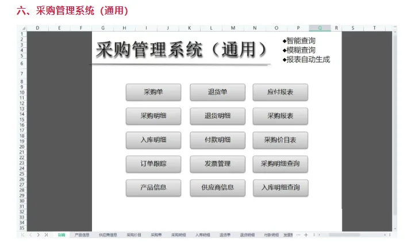Click the 采购价目表 button
This screenshot has height=245, width=407.
281,140
